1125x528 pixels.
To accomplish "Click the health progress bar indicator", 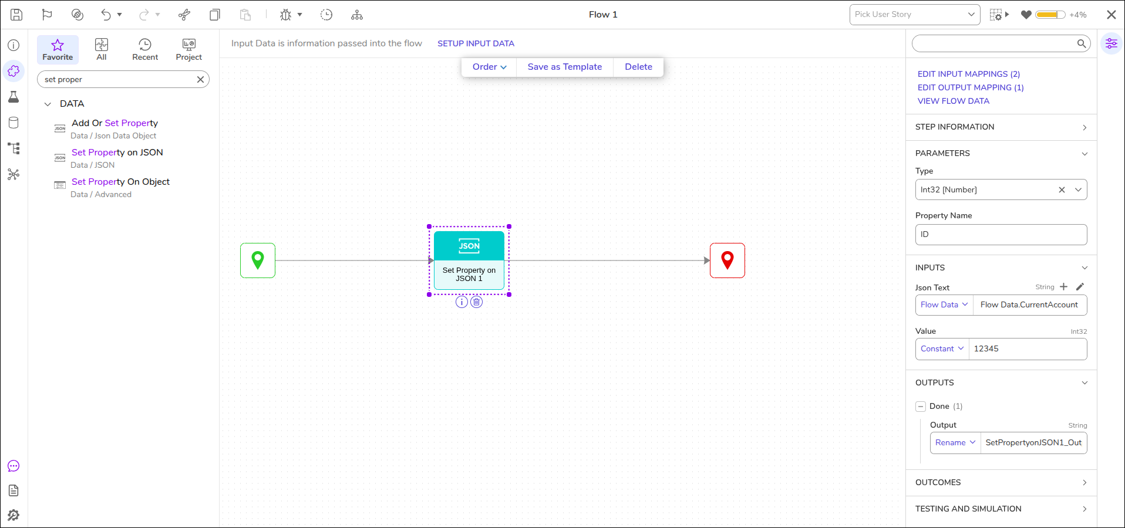I will tap(1050, 15).
